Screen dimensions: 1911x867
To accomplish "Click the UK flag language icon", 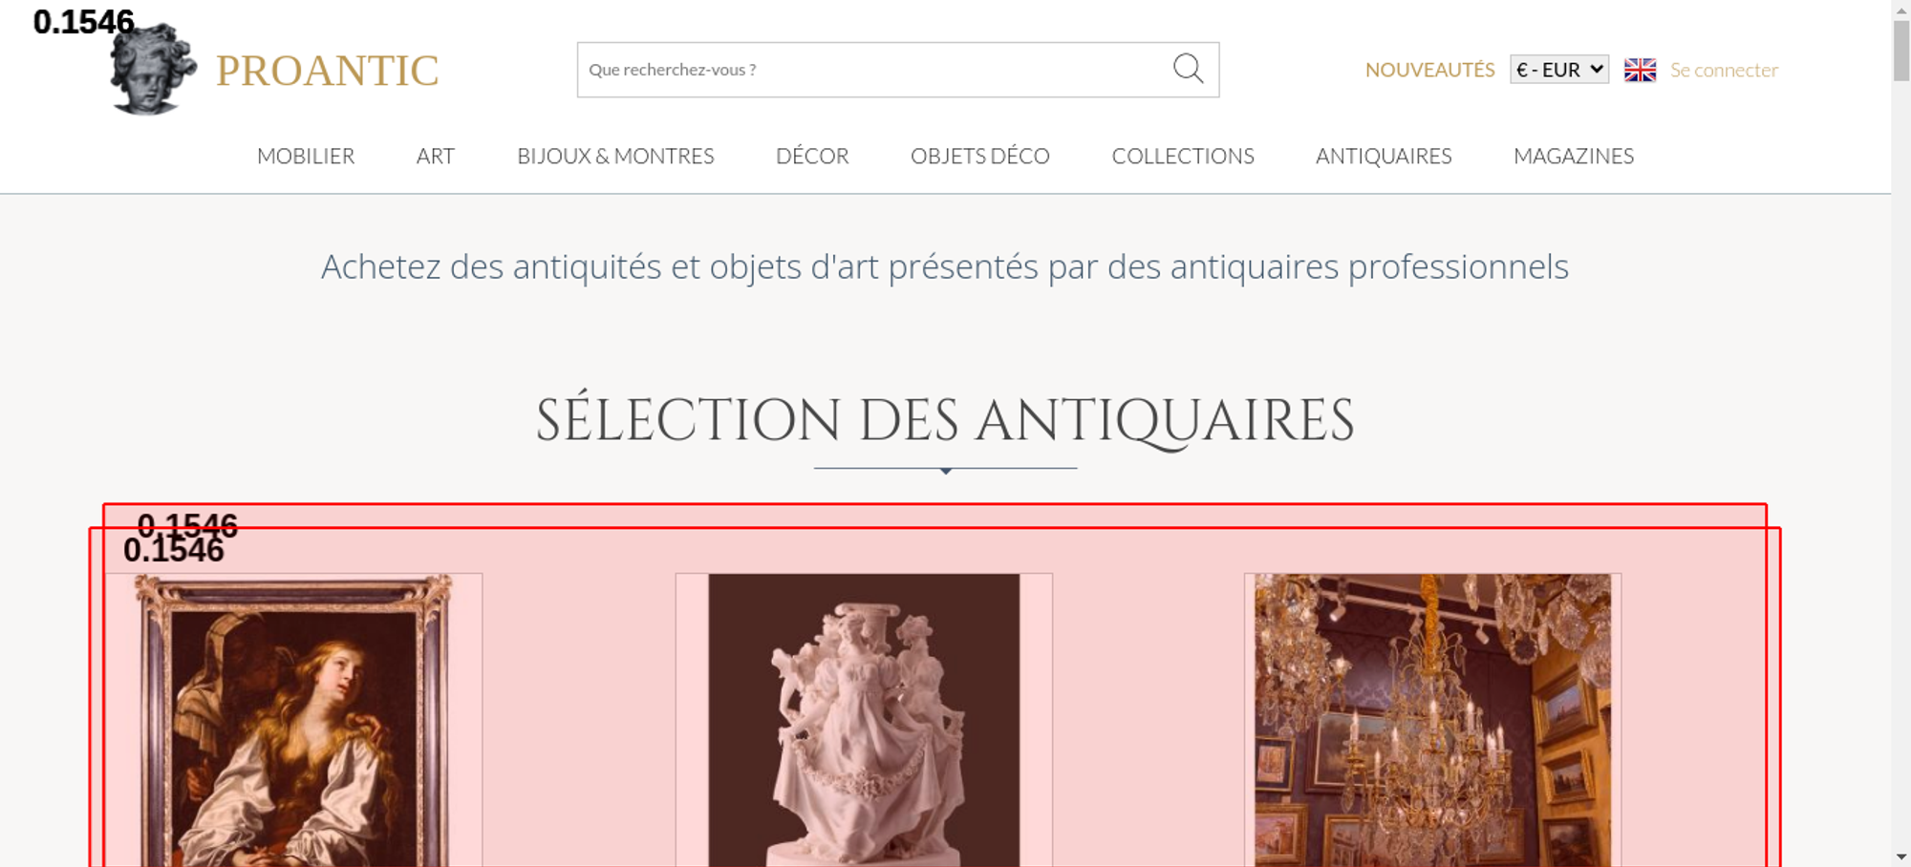I will click(x=1640, y=70).
